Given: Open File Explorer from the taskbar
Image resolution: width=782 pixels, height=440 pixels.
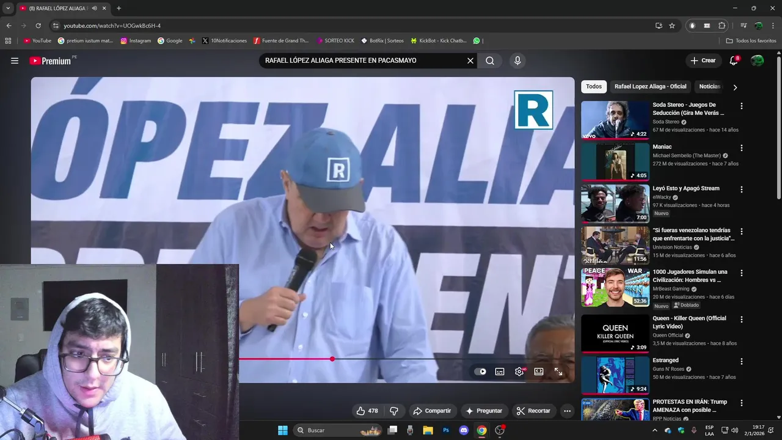Looking at the screenshot, I should click(428, 430).
